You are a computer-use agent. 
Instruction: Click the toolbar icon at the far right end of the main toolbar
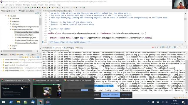pyautogui.click(x=84, y=8)
